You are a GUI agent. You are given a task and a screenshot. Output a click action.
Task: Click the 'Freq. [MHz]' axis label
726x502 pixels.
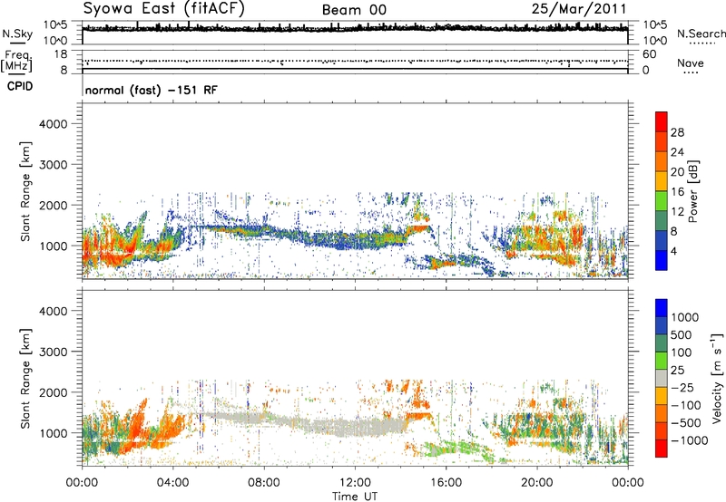pos(16,61)
